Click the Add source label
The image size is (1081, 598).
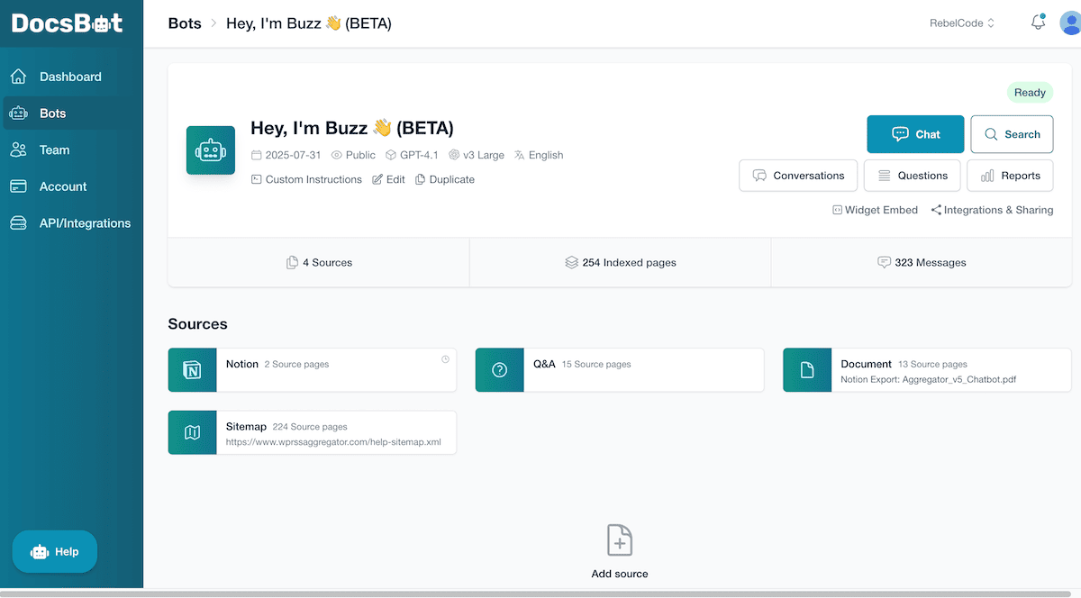coord(620,574)
